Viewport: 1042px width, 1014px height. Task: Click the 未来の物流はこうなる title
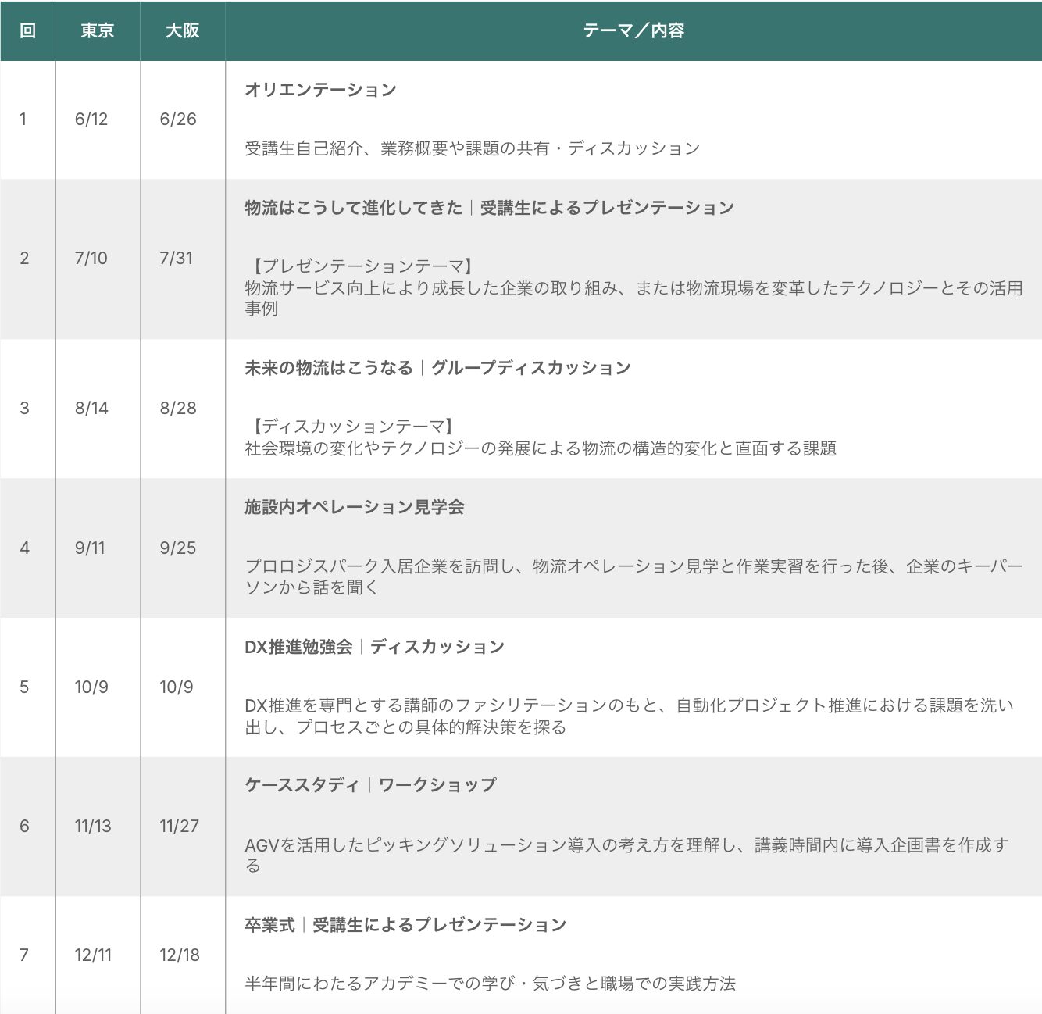coord(328,368)
